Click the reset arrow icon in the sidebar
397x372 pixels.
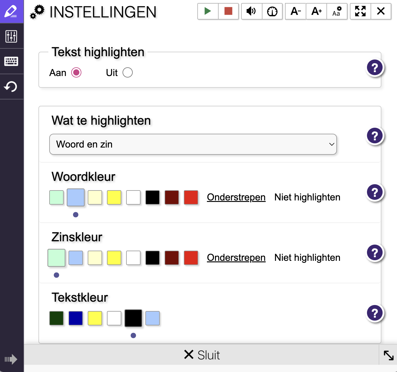click(x=11, y=87)
